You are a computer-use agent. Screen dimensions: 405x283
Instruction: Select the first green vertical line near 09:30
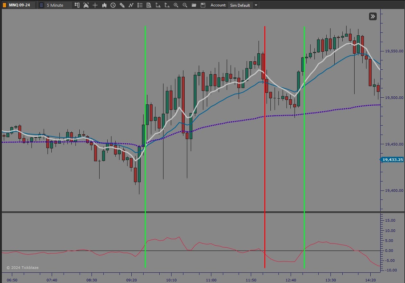(145, 147)
